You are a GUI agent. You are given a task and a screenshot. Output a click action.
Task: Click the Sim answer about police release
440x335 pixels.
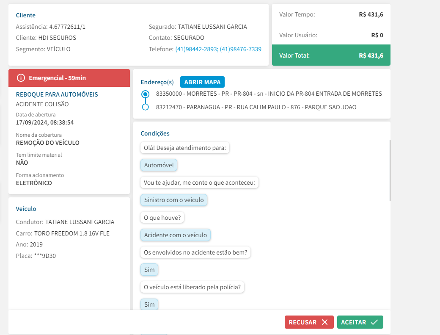149,304
